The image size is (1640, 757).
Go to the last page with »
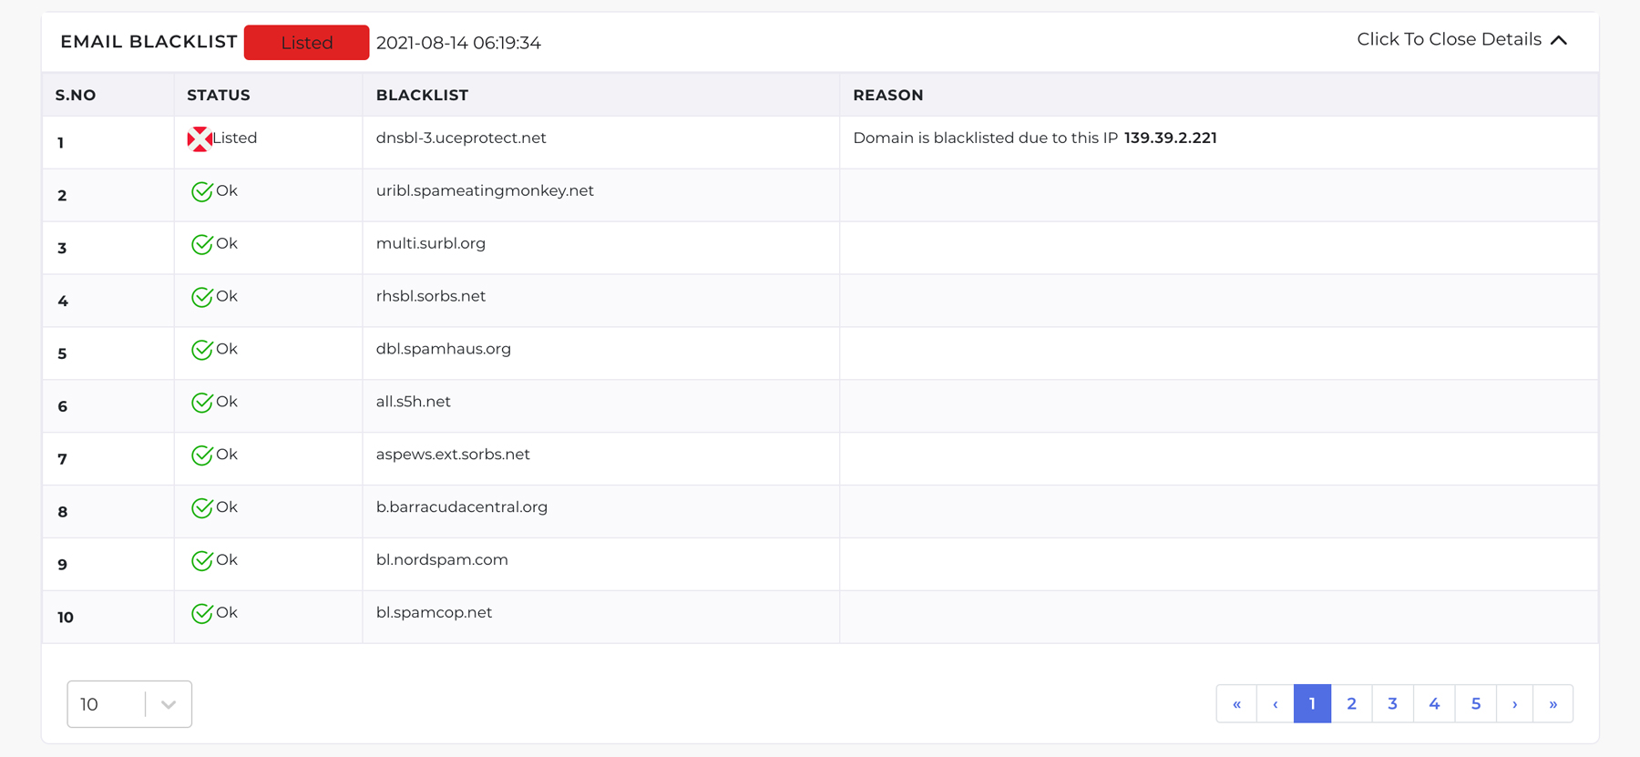point(1553,703)
